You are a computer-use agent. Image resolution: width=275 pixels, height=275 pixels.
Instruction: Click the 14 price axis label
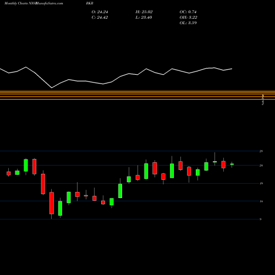click(261, 201)
